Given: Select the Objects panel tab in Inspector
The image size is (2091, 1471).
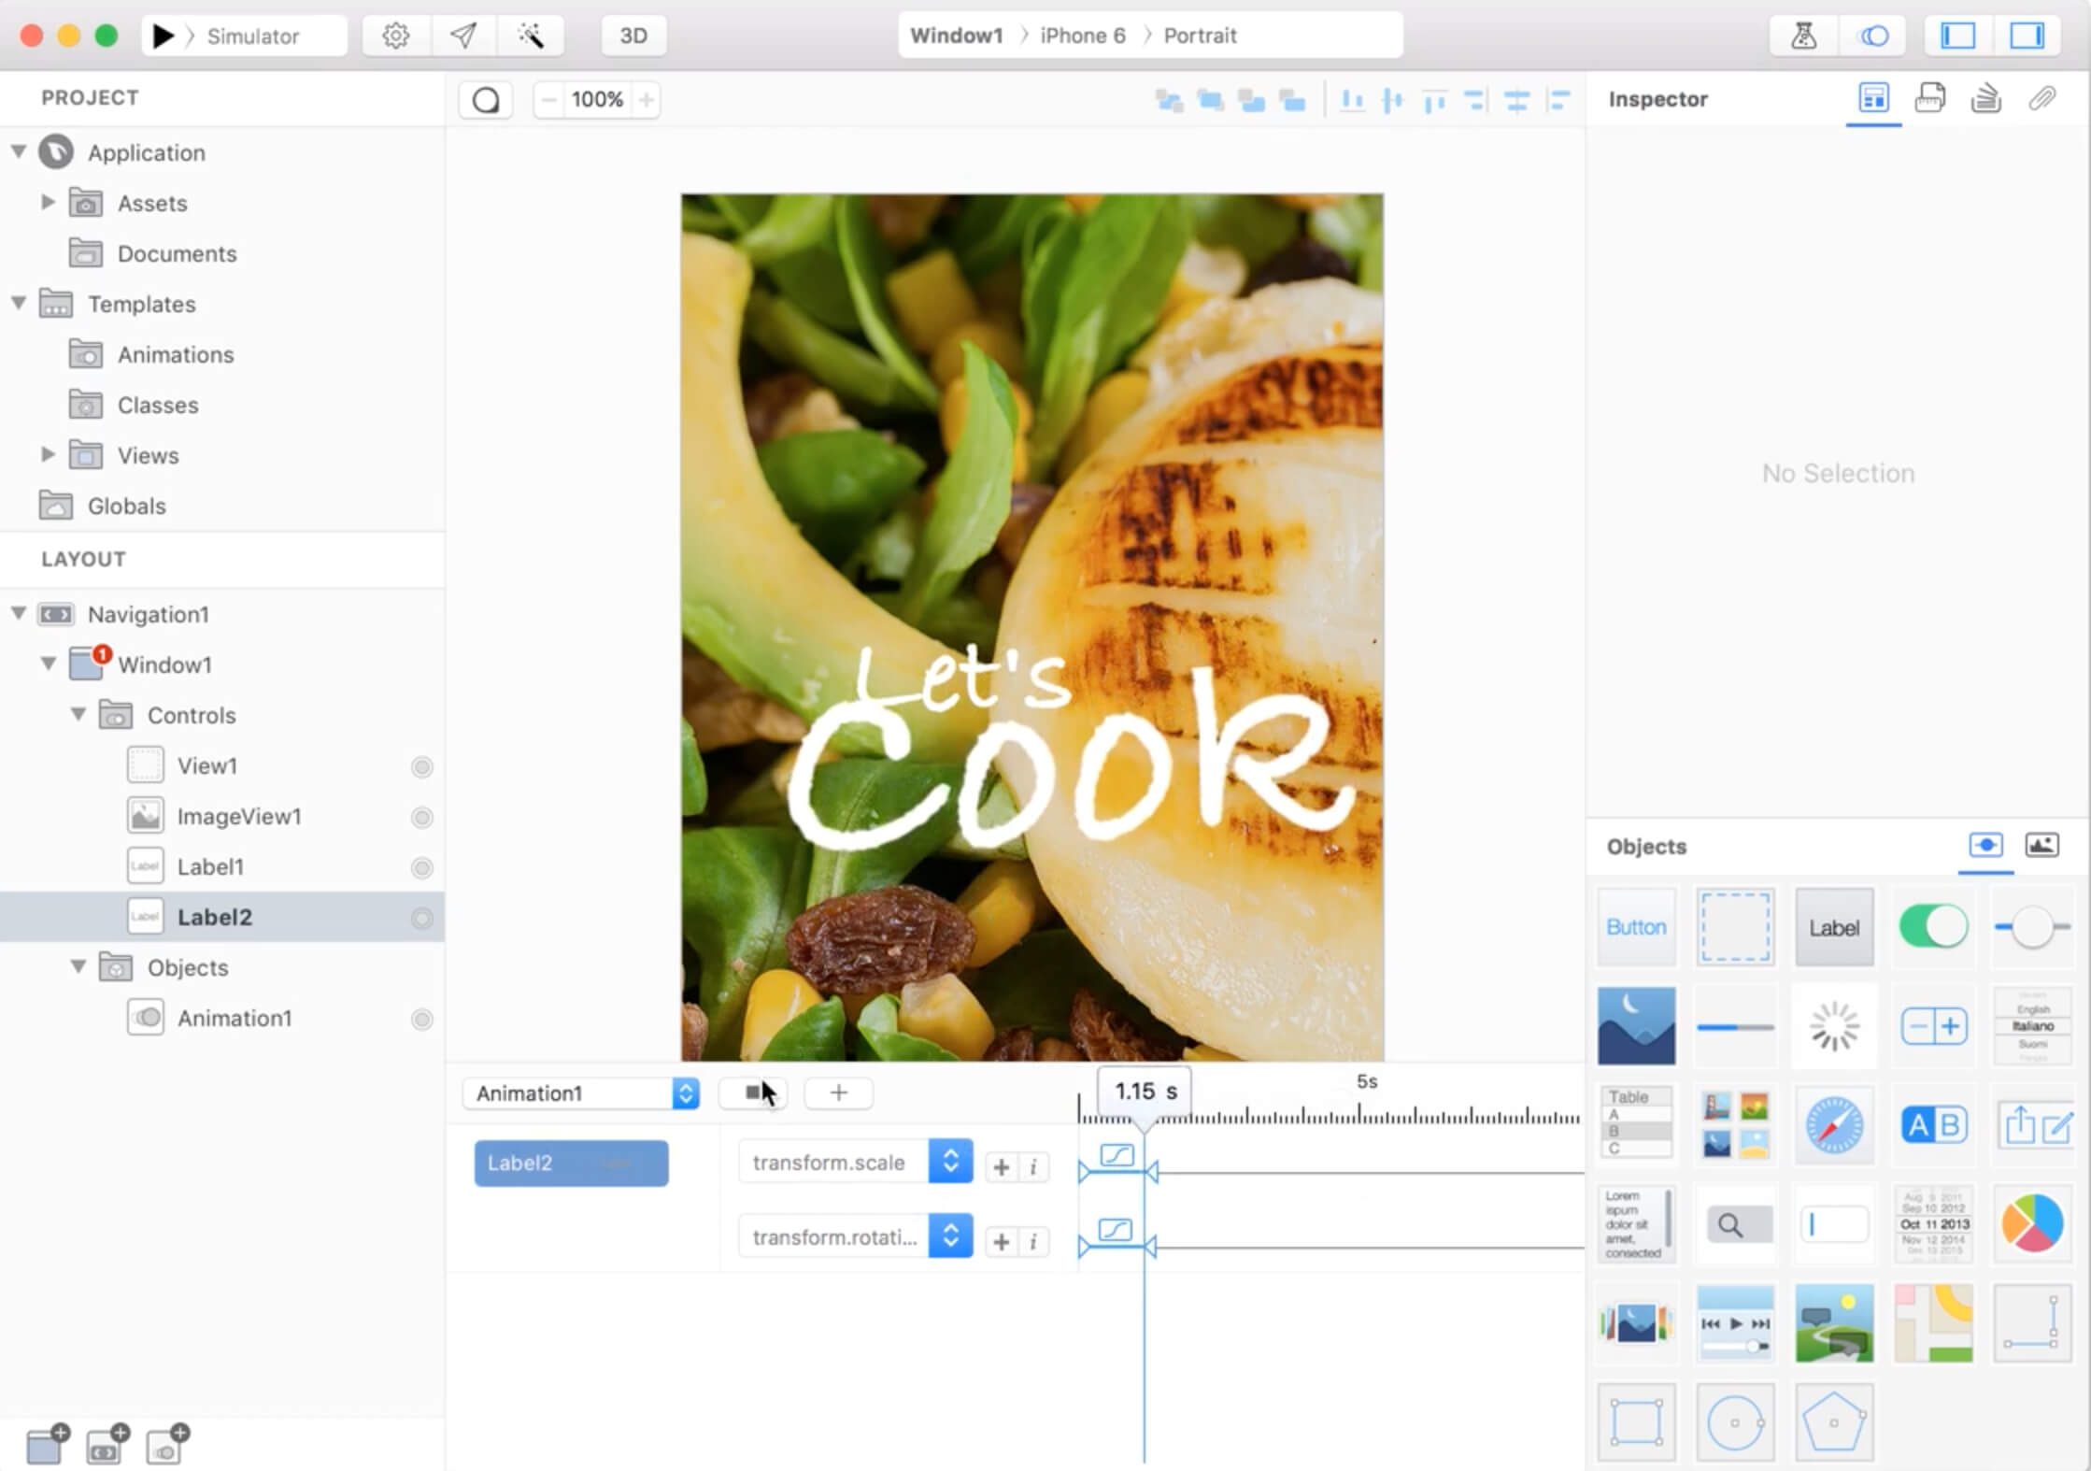Looking at the screenshot, I should coord(1986,844).
